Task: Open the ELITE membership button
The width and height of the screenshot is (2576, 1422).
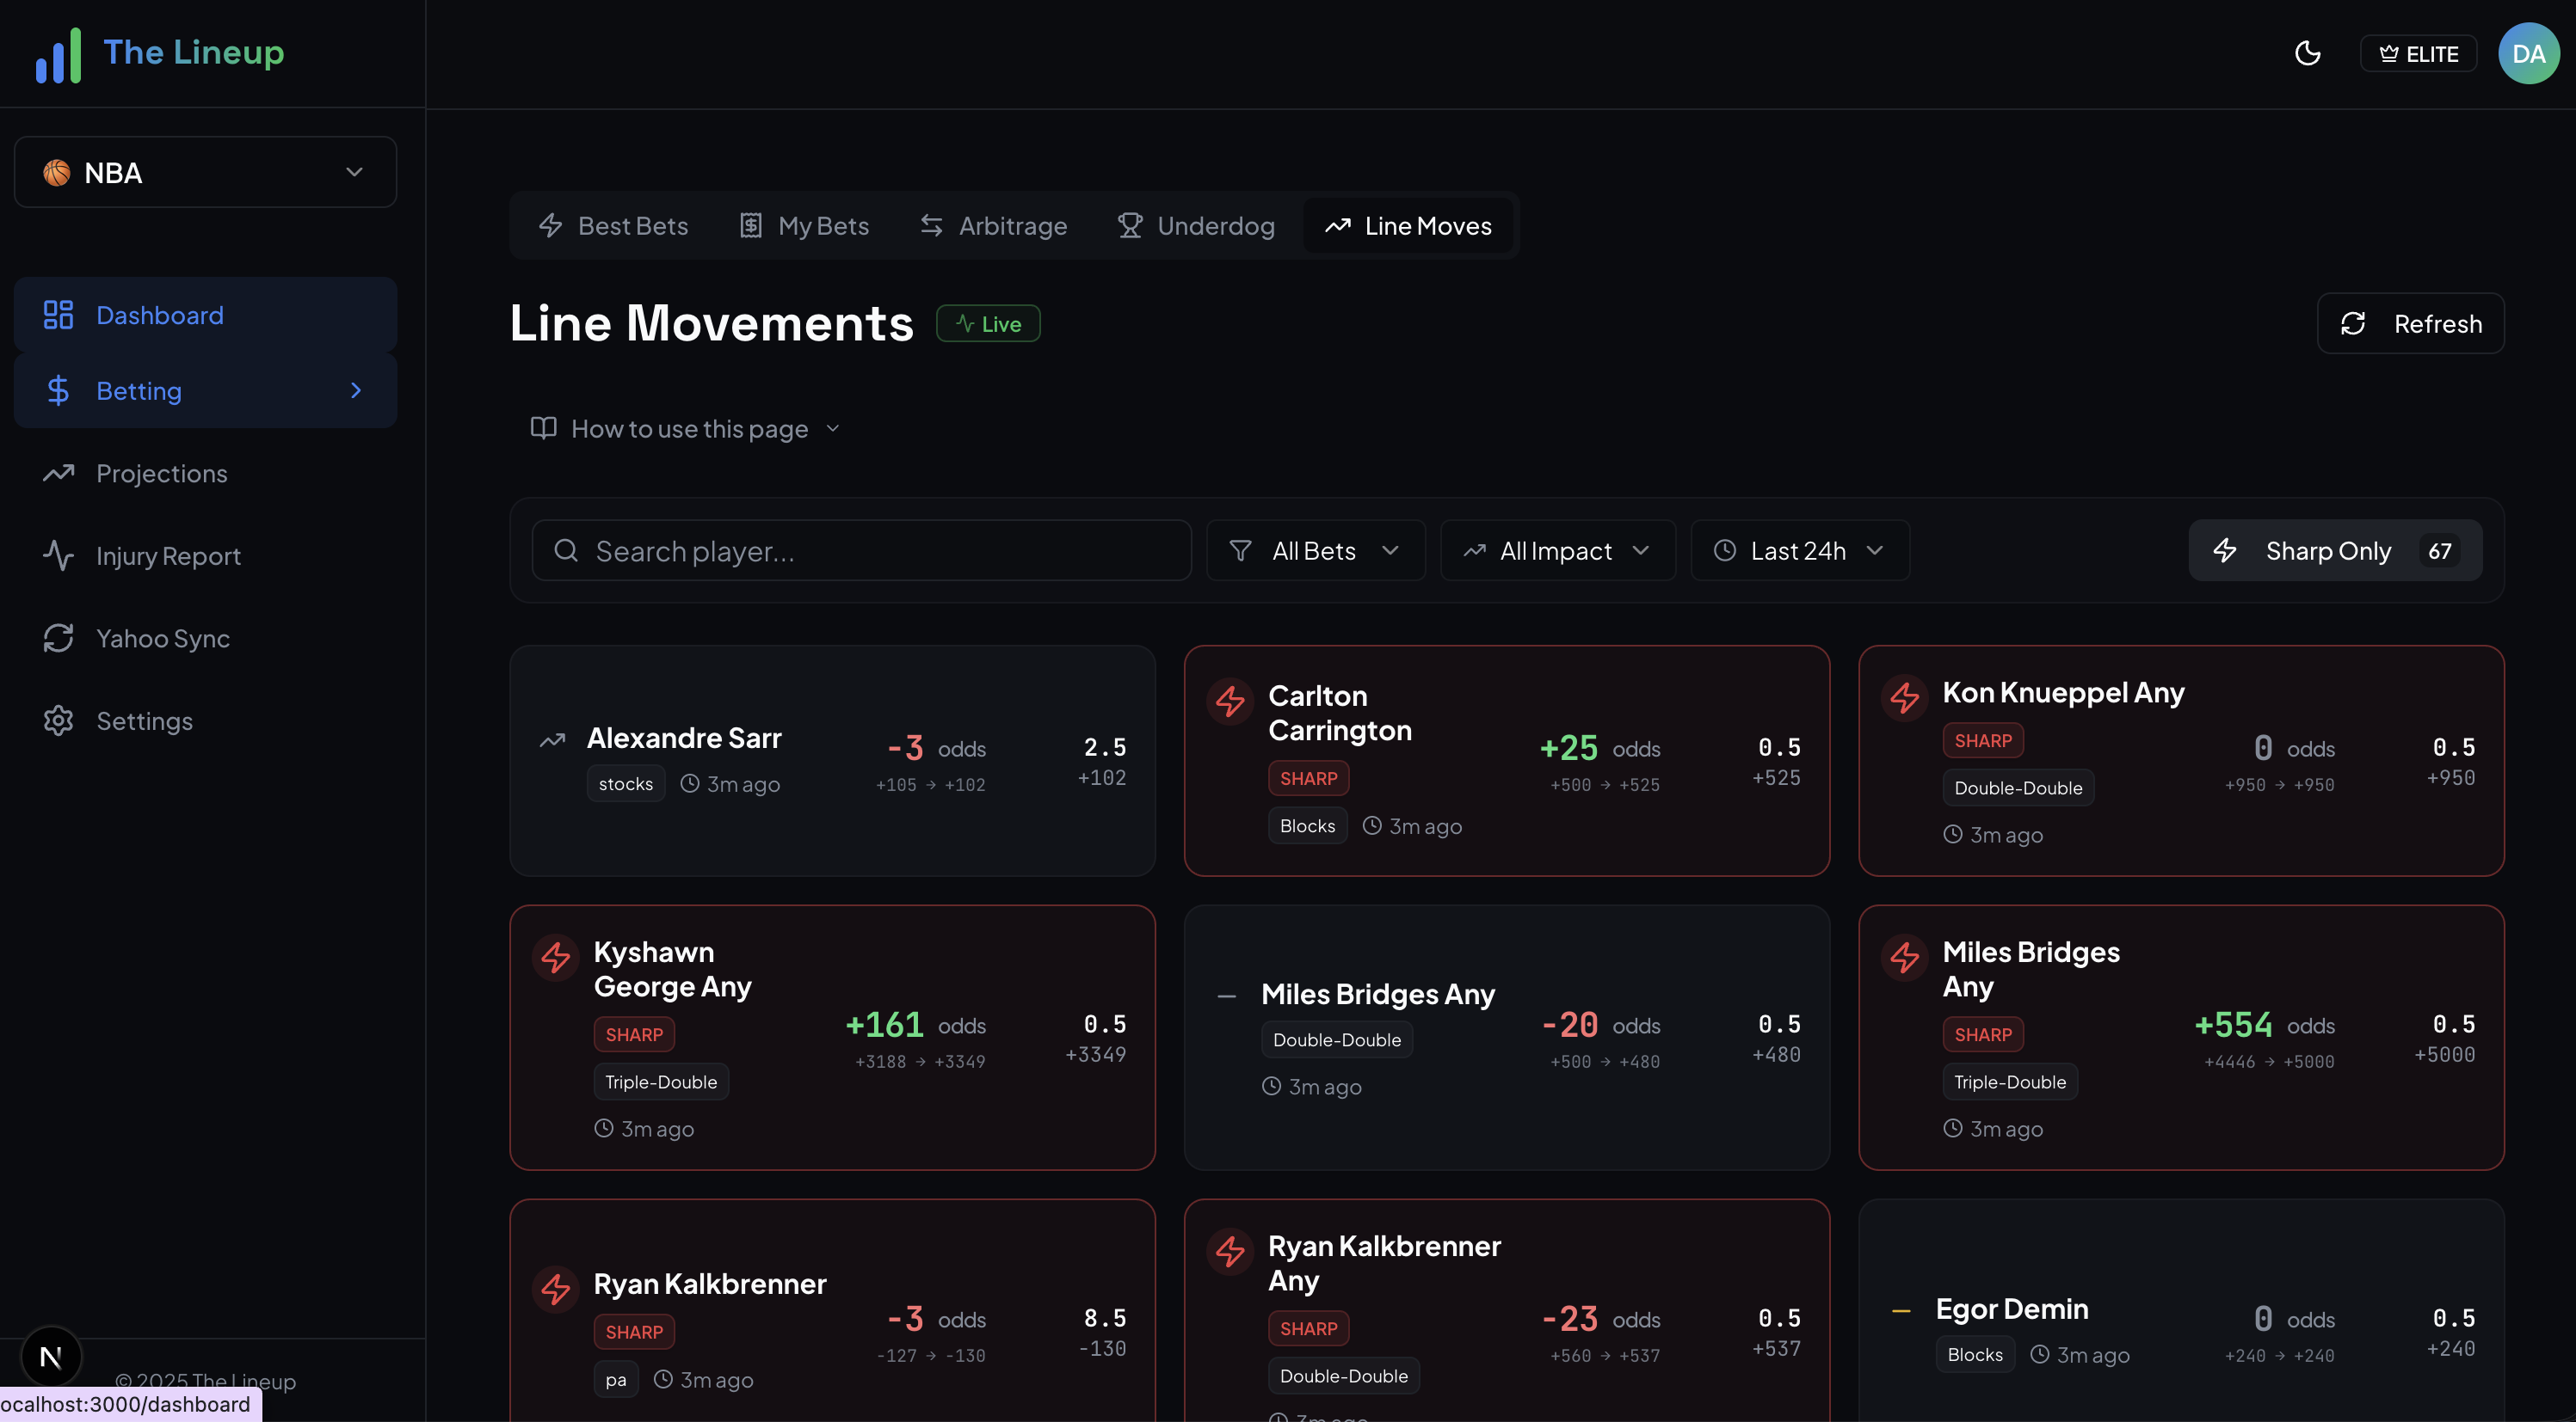Action: (x=2418, y=53)
